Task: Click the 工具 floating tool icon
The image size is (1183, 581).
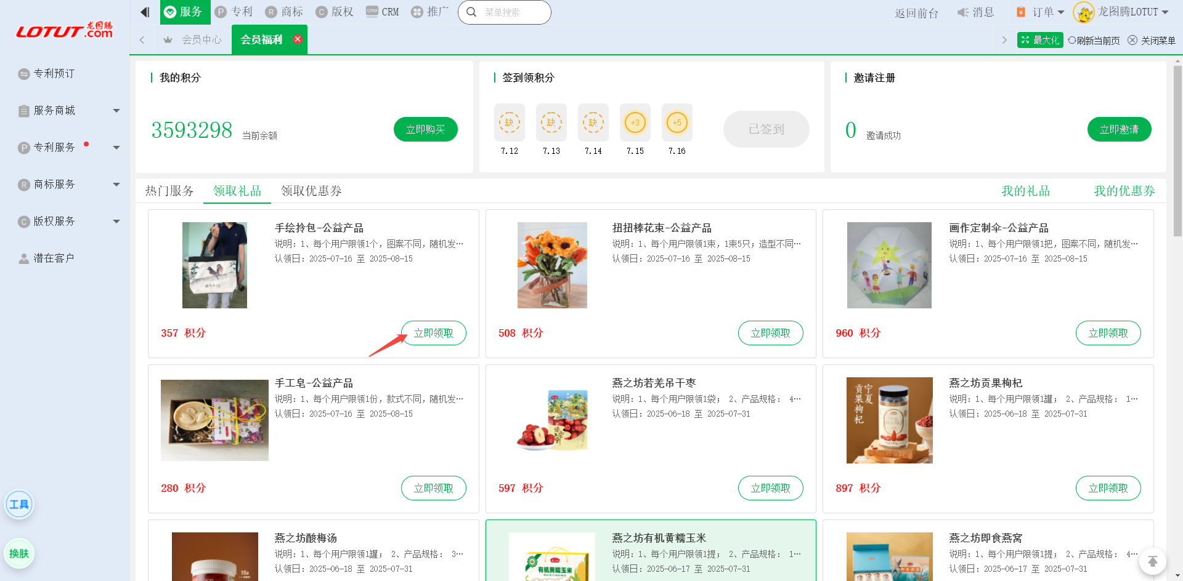Action: (19, 505)
